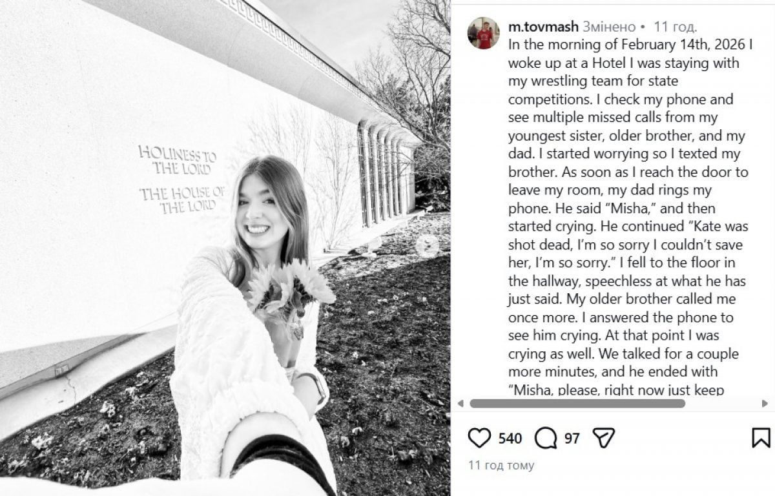
Task: Click the empty scrollbar track right of the thumb
Action: point(723,404)
